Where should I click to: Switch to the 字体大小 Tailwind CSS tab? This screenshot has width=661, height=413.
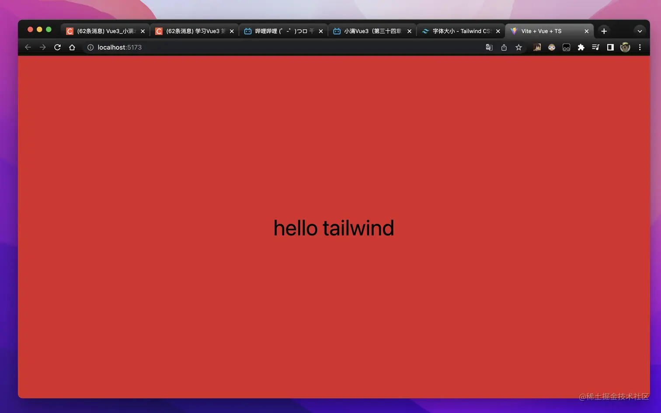pyautogui.click(x=461, y=31)
